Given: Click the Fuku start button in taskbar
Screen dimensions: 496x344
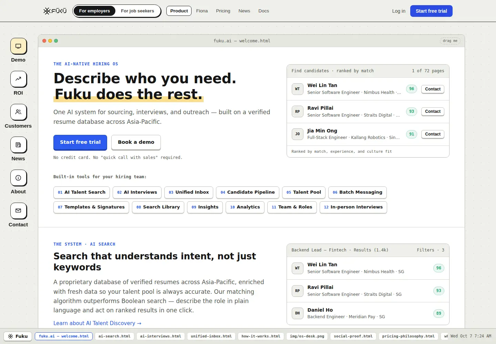Looking at the screenshot, I should [x=18, y=336].
